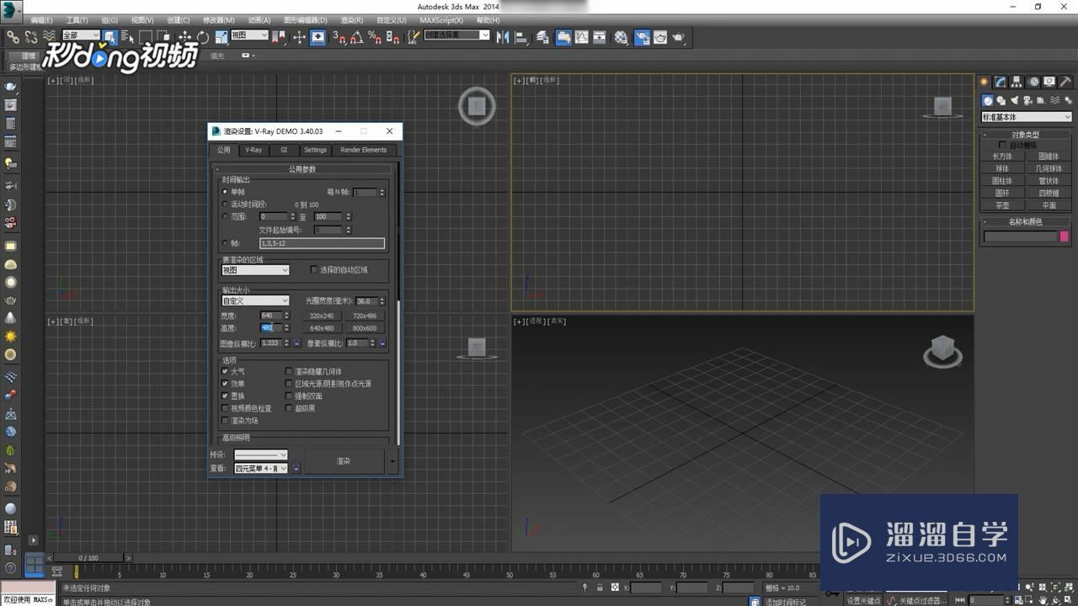Open the Utilities hammer panel tab
This screenshot has width=1078, height=606.
(x=1065, y=82)
